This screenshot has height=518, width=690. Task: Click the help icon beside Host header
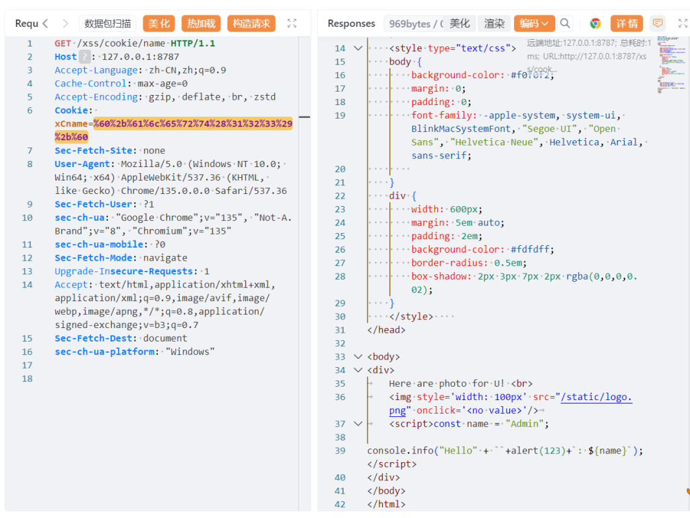point(84,57)
